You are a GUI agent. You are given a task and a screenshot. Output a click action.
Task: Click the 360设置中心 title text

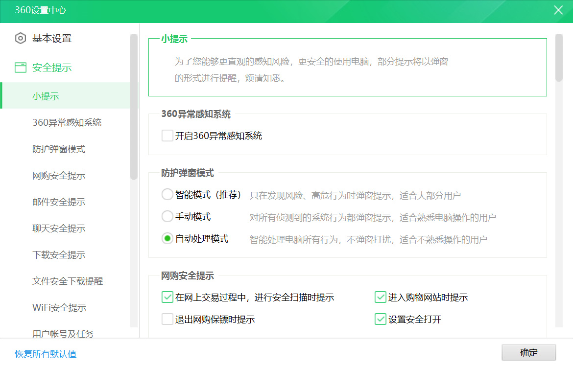[41, 10]
